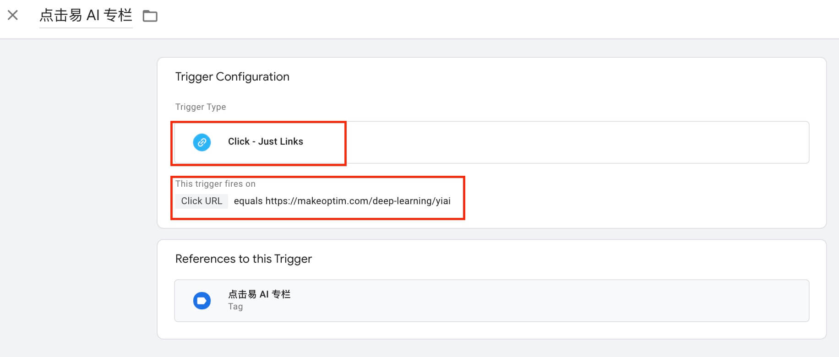Click the References to this Trigger heading
839x357 pixels.
point(244,259)
